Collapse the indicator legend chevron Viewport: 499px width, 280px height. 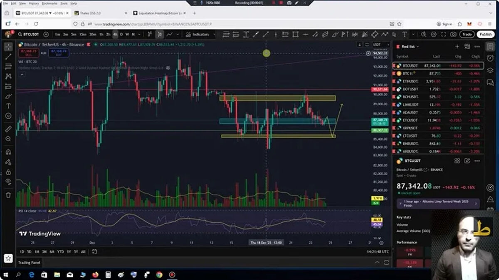(x=22, y=75)
